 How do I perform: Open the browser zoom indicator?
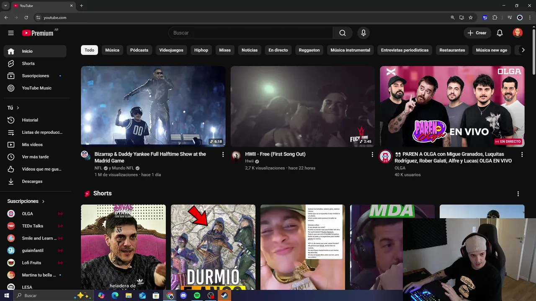(452, 18)
